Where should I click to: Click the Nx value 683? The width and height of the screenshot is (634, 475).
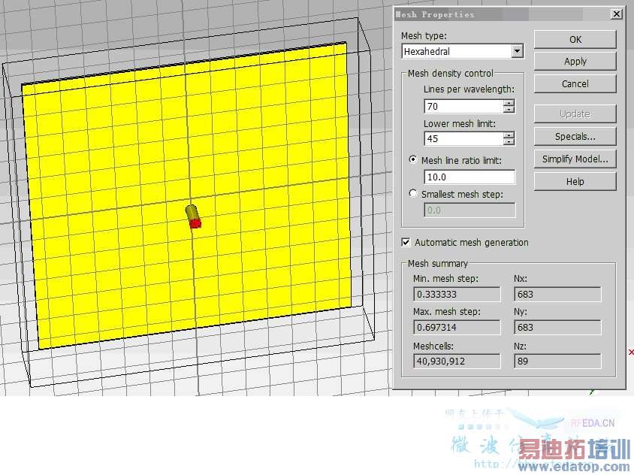tap(557, 294)
